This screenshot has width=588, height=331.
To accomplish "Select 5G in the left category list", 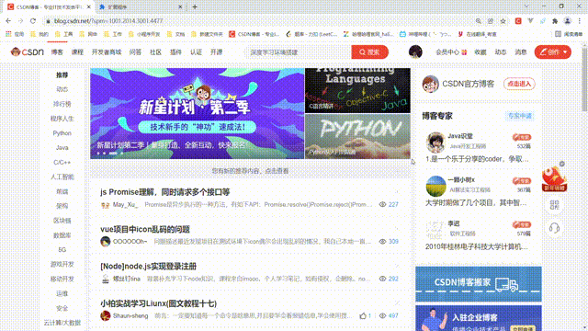I will (62, 250).
